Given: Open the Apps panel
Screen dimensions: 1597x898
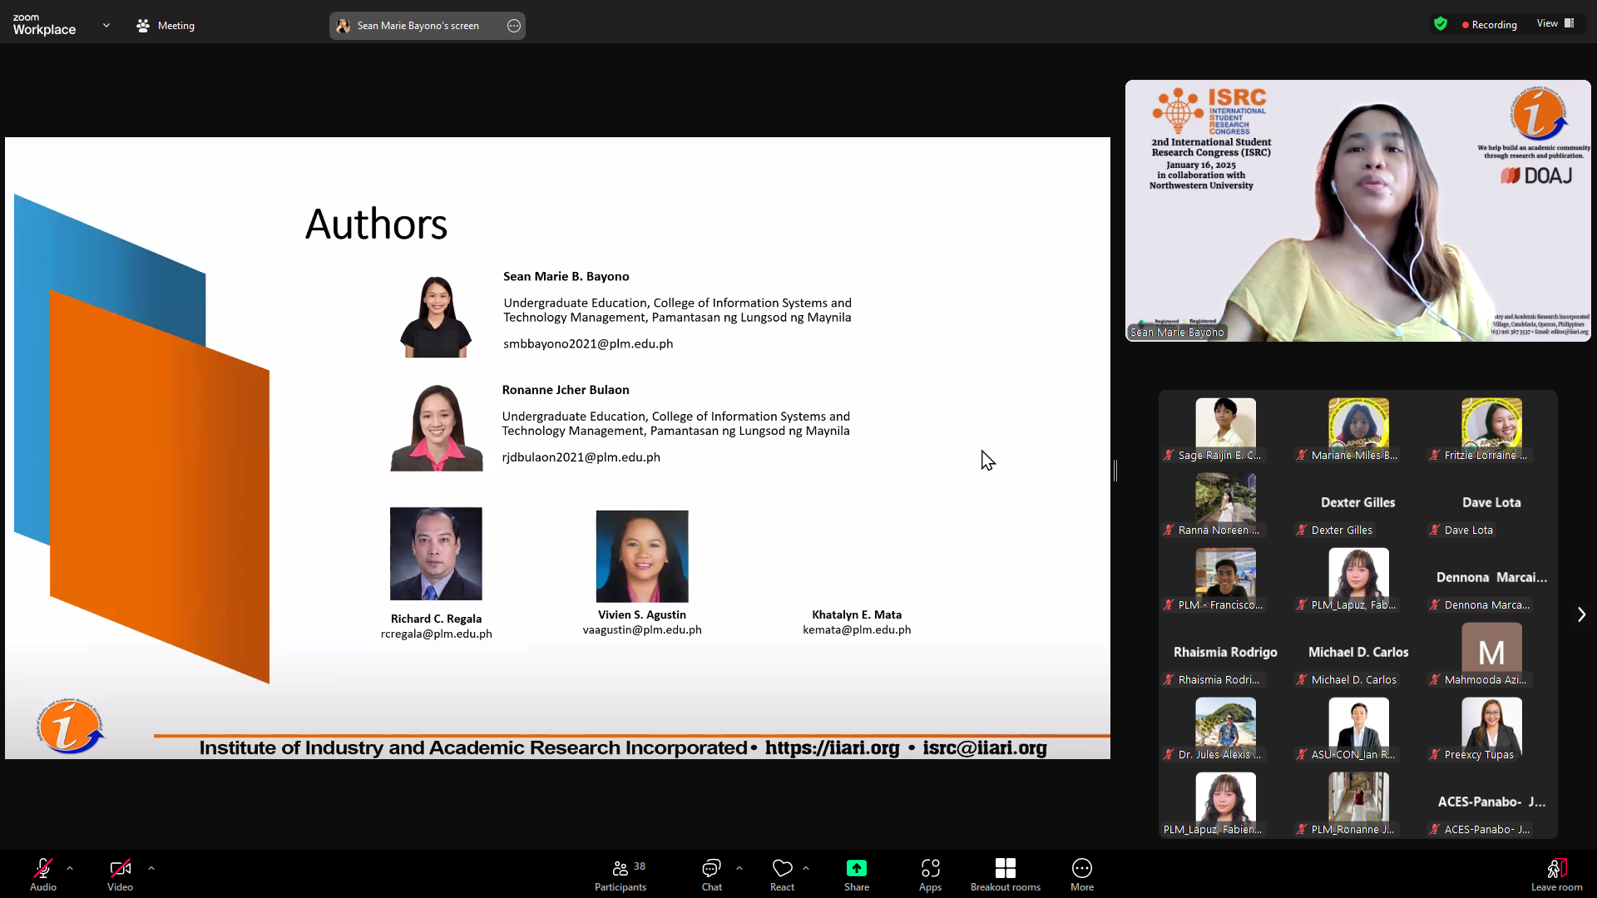Looking at the screenshot, I should point(930,869).
